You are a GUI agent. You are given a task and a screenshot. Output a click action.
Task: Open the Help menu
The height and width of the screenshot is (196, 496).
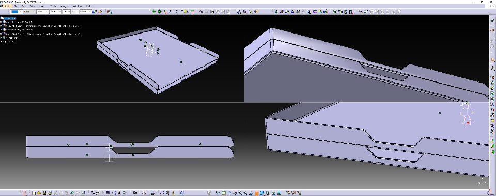[88, 6]
